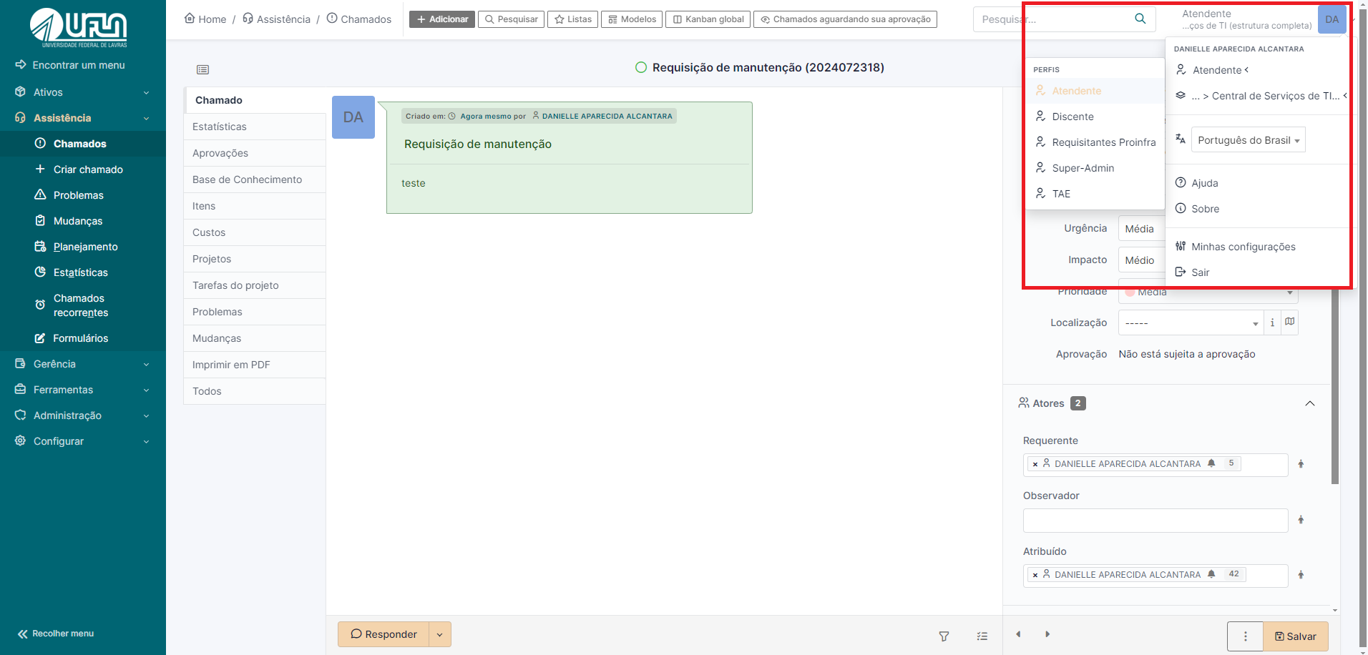Click the timeline view icon beside the title
This screenshot has height=655, width=1368.
click(x=202, y=69)
